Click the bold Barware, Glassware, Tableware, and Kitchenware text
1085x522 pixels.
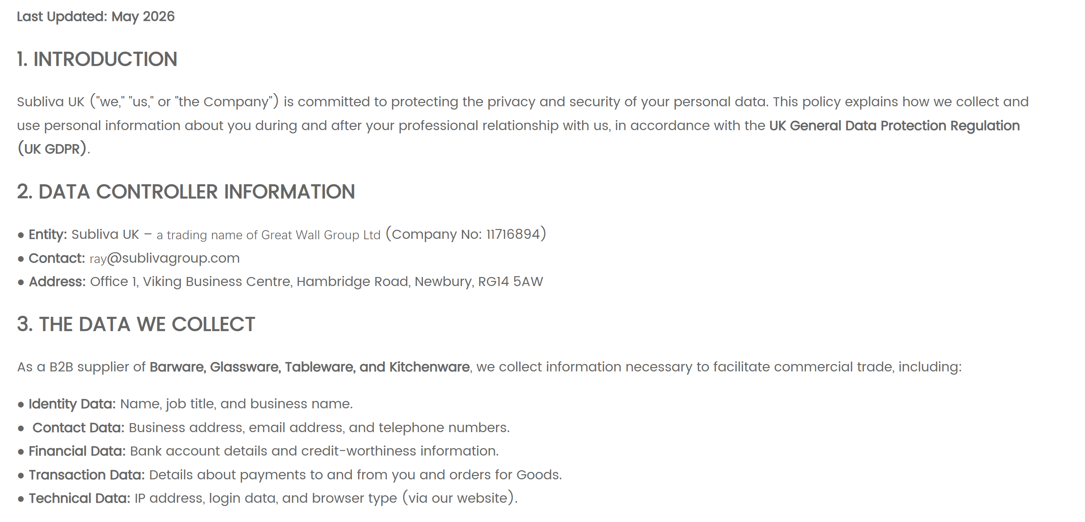click(309, 367)
